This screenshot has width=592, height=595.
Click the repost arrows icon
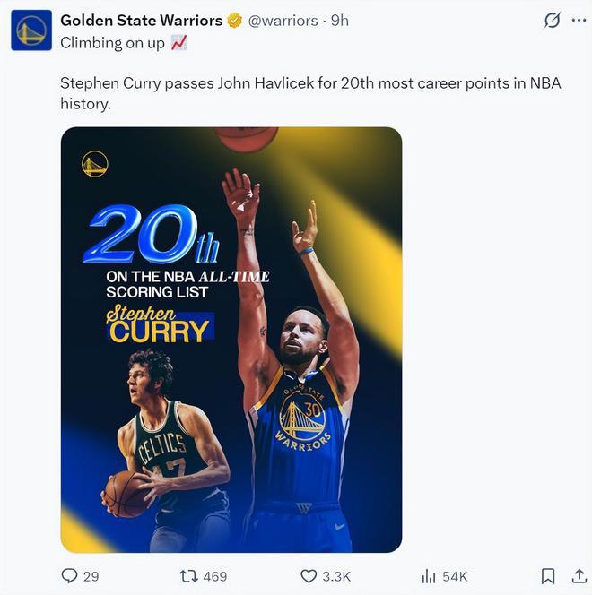189,575
